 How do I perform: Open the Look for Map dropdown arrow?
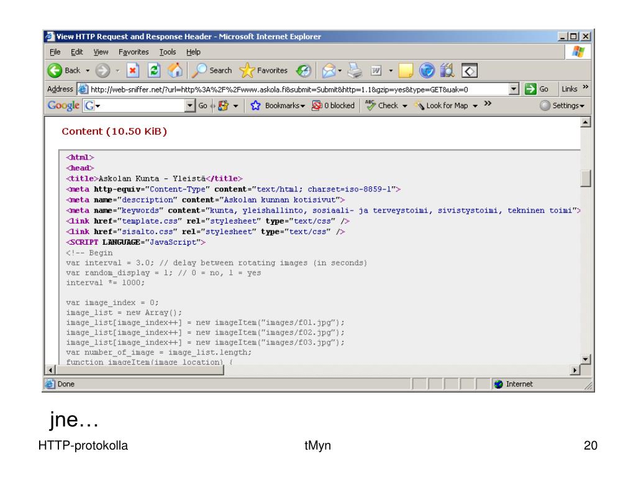475,106
